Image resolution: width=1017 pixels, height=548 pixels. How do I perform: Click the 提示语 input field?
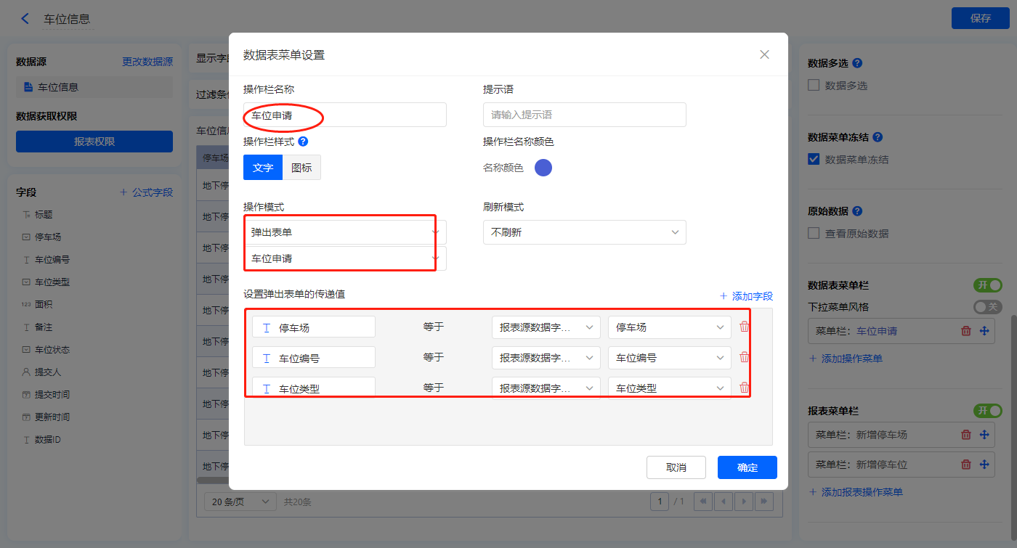pos(584,115)
